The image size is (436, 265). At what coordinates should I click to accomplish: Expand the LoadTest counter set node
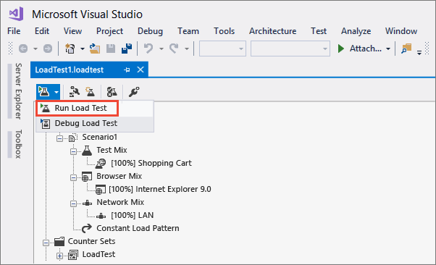point(59,256)
